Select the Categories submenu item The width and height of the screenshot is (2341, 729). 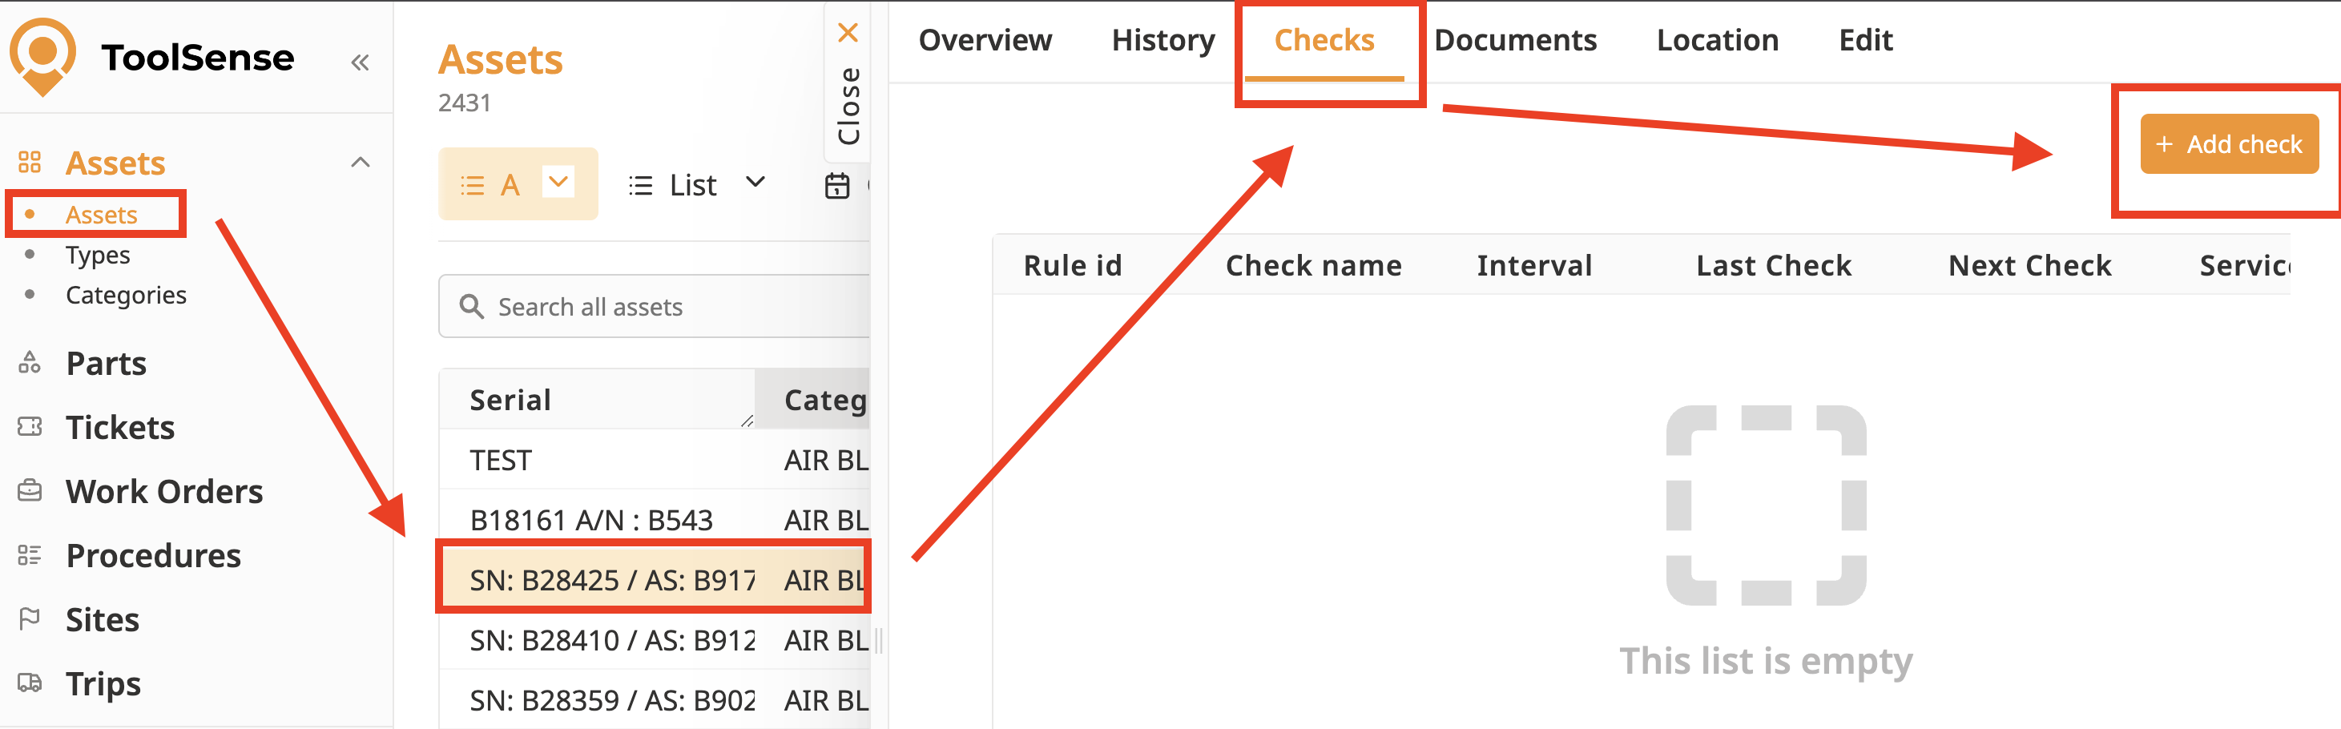click(126, 295)
